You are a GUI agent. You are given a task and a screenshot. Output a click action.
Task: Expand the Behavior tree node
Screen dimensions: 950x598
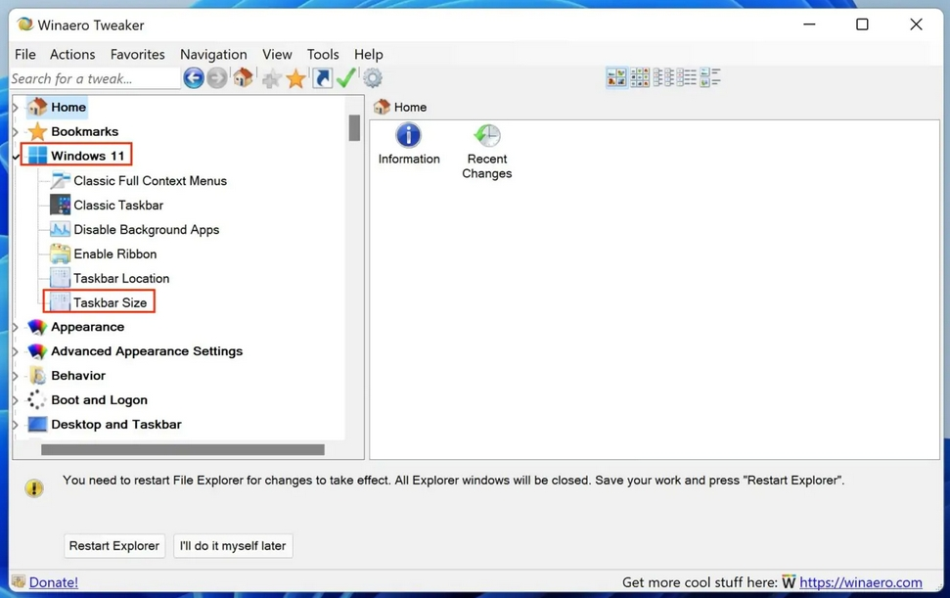16,376
